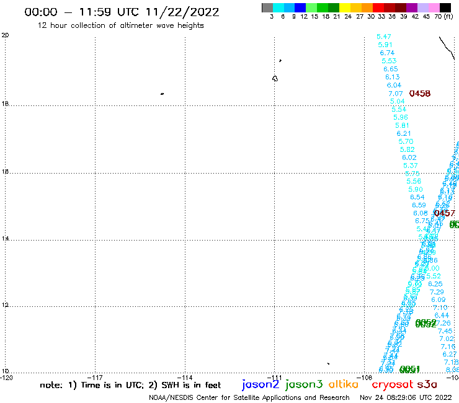Click the dark blue legend swatch
This screenshot has width=459, height=403.
(x=300, y=8)
